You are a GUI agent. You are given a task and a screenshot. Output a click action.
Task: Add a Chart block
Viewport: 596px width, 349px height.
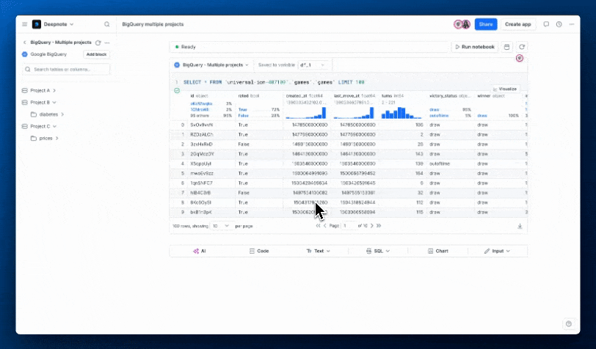[x=438, y=251]
